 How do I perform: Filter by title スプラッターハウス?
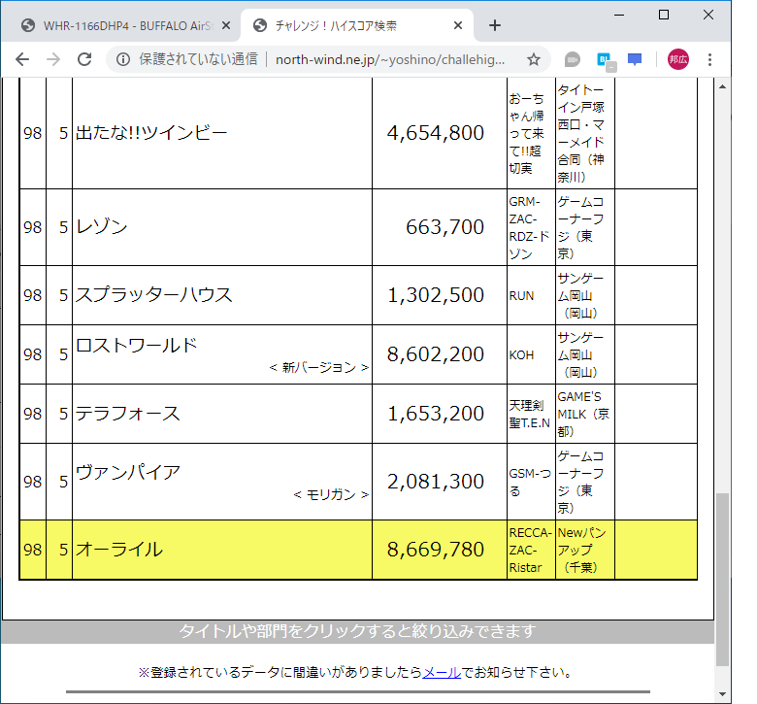(x=154, y=295)
